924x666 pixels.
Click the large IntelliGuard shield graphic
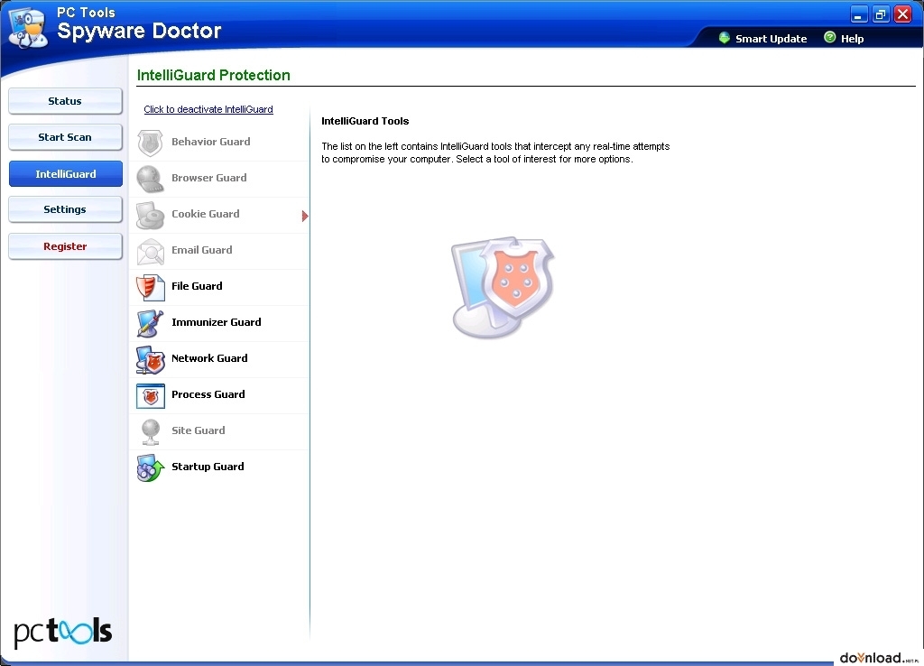tap(503, 287)
